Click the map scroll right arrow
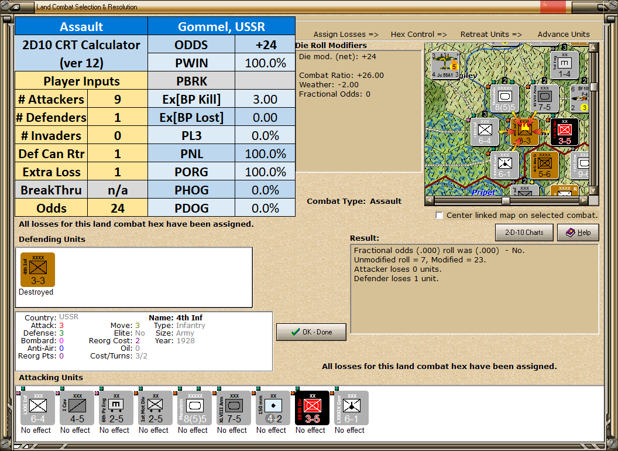This screenshot has width=618, height=451. coord(583,200)
